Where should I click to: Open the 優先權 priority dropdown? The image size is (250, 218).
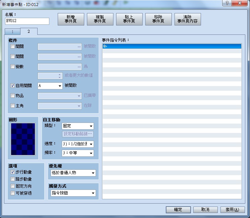coord(73,173)
